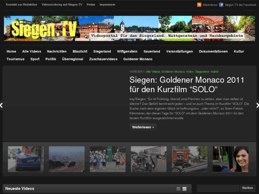Open the Politik menu item
This screenshot has height=194, width=259.
click(51, 59)
